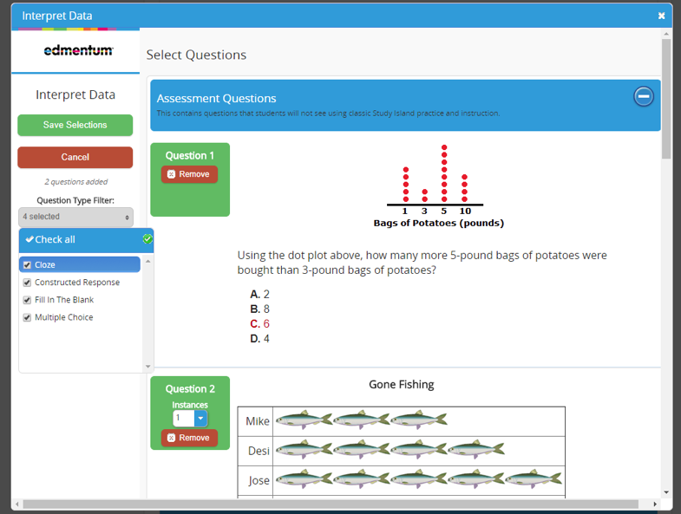Image resolution: width=681 pixels, height=514 pixels.
Task: Remove Question 1
Action: (x=189, y=174)
